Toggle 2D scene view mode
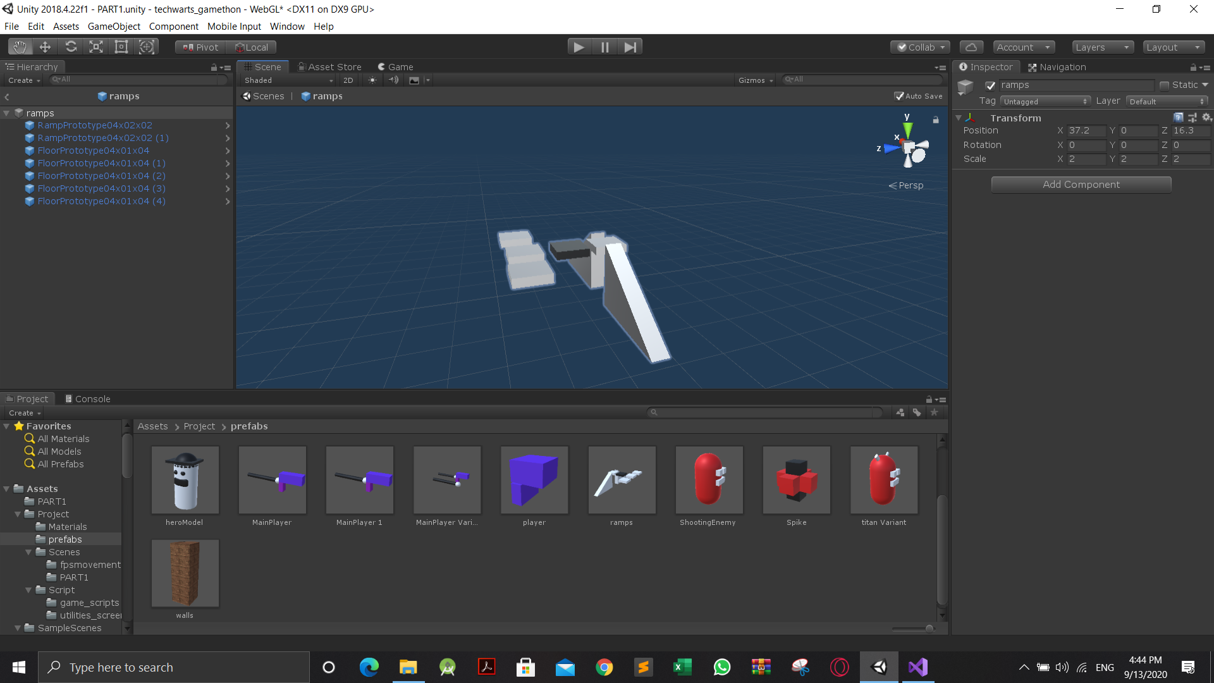 (x=348, y=80)
